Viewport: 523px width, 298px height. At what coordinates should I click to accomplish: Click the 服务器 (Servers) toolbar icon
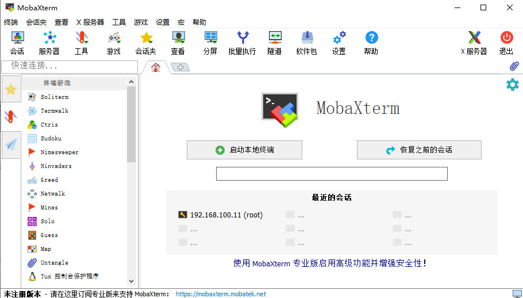tap(49, 43)
